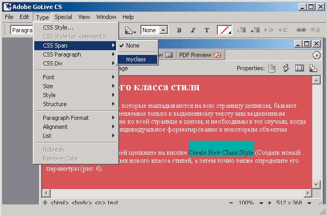Click the Paragraph format field

[22, 30]
